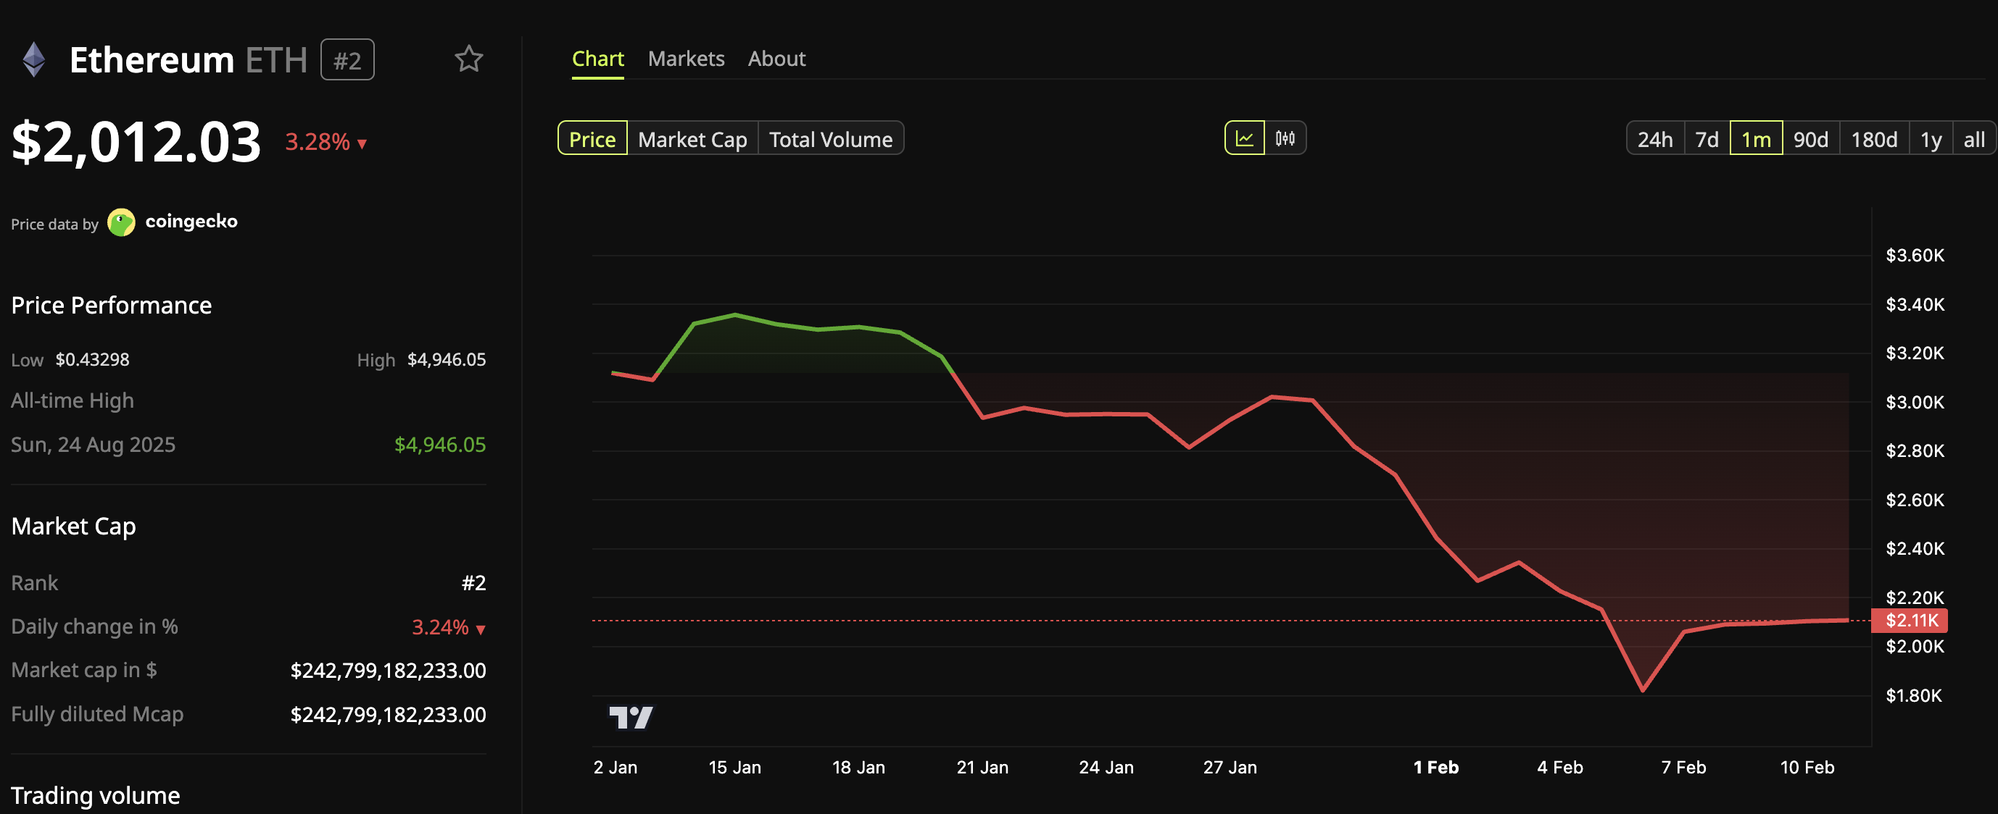Click the Ethereum logo icon
The width and height of the screenshot is (1998, 814).
click(x=33, y=59)
